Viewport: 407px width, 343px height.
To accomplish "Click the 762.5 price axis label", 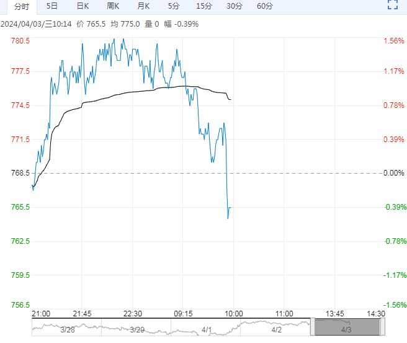I will (x=20, y=241).
